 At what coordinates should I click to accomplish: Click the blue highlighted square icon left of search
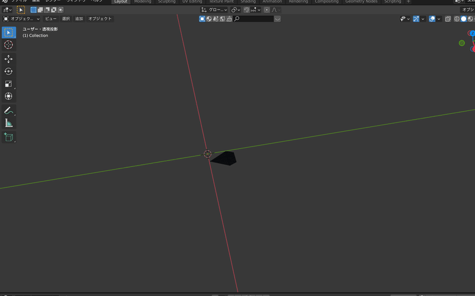coord(202,19)
